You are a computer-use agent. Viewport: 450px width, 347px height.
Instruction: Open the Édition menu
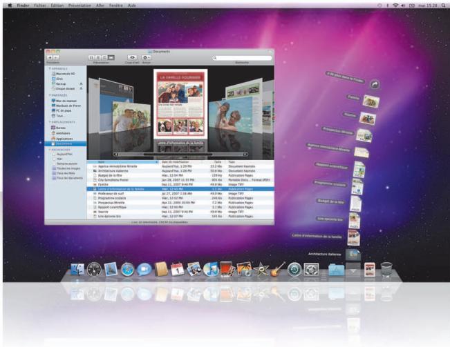click(x=57, y=5)
